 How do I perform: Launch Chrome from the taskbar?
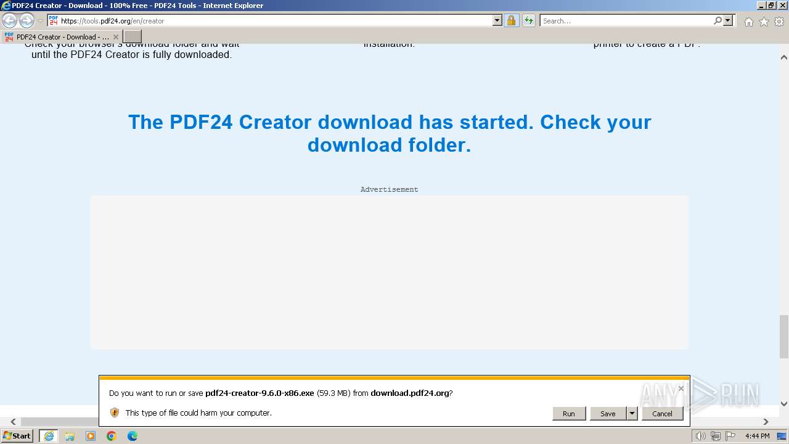(x=112, y=436)
